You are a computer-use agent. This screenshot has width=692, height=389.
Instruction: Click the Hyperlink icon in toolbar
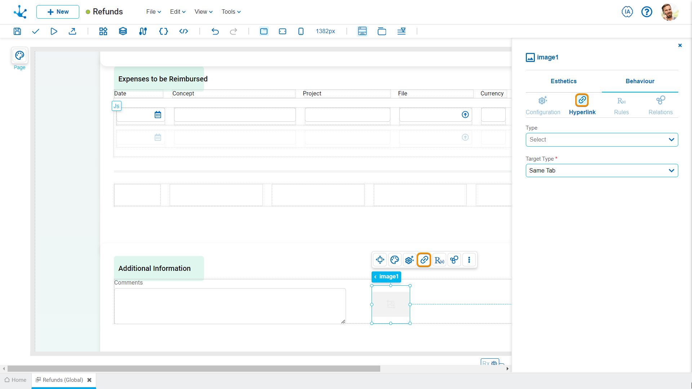[423, 260]
